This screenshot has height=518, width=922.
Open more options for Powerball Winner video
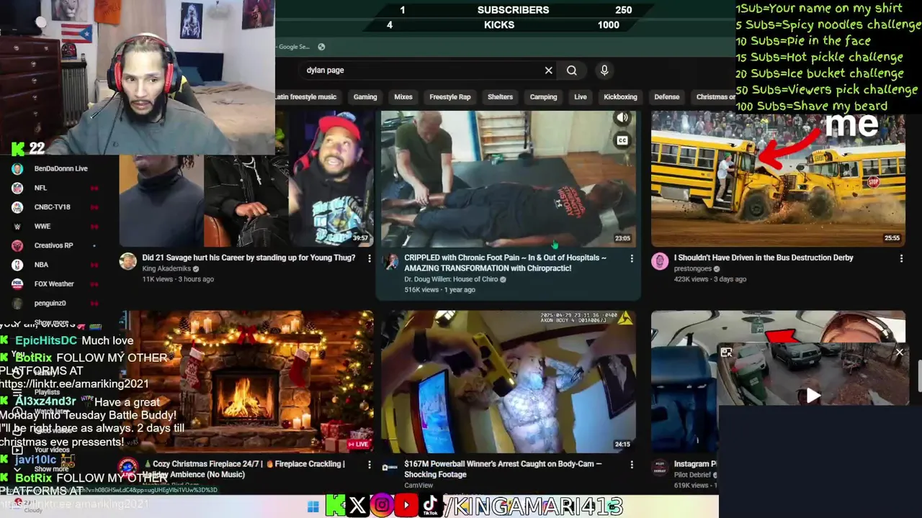(x=632, y=465)
